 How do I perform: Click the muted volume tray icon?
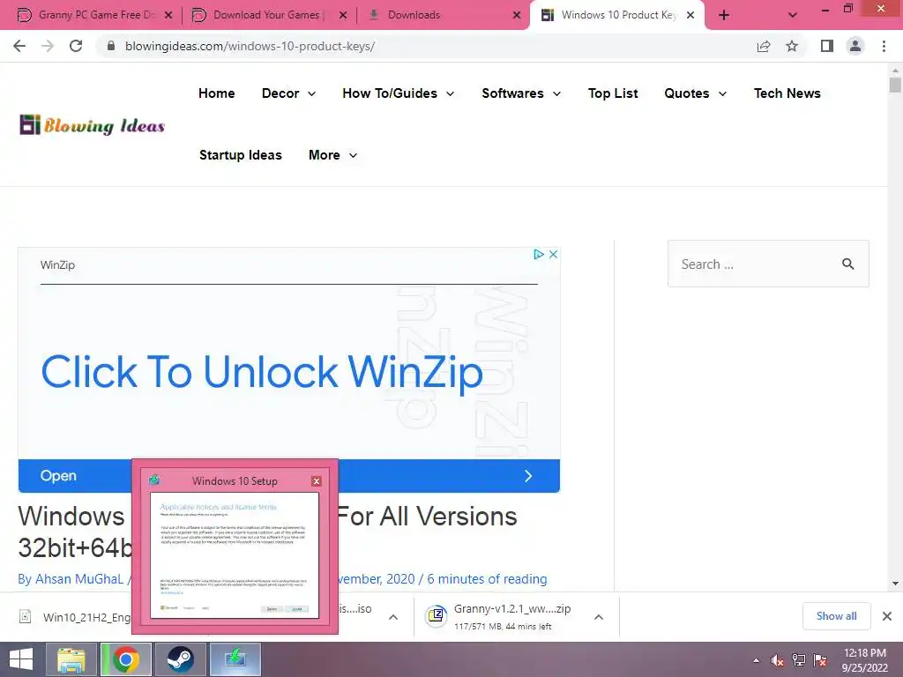pyautogui.click(x=777, y=661)
